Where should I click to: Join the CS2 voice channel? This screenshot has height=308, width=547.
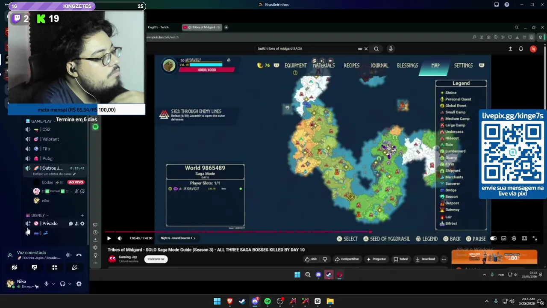(55, 129)
